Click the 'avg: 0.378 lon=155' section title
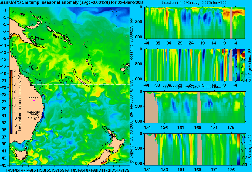This screenshot has height=172, width=252. click(x=194, y=3)
